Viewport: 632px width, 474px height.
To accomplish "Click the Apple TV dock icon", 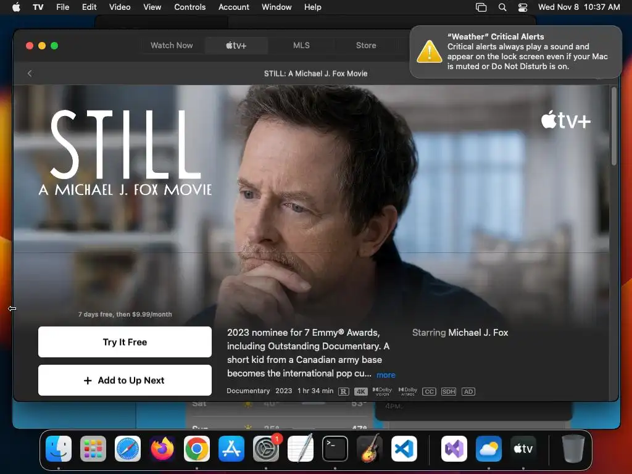I will coord(523,449).
